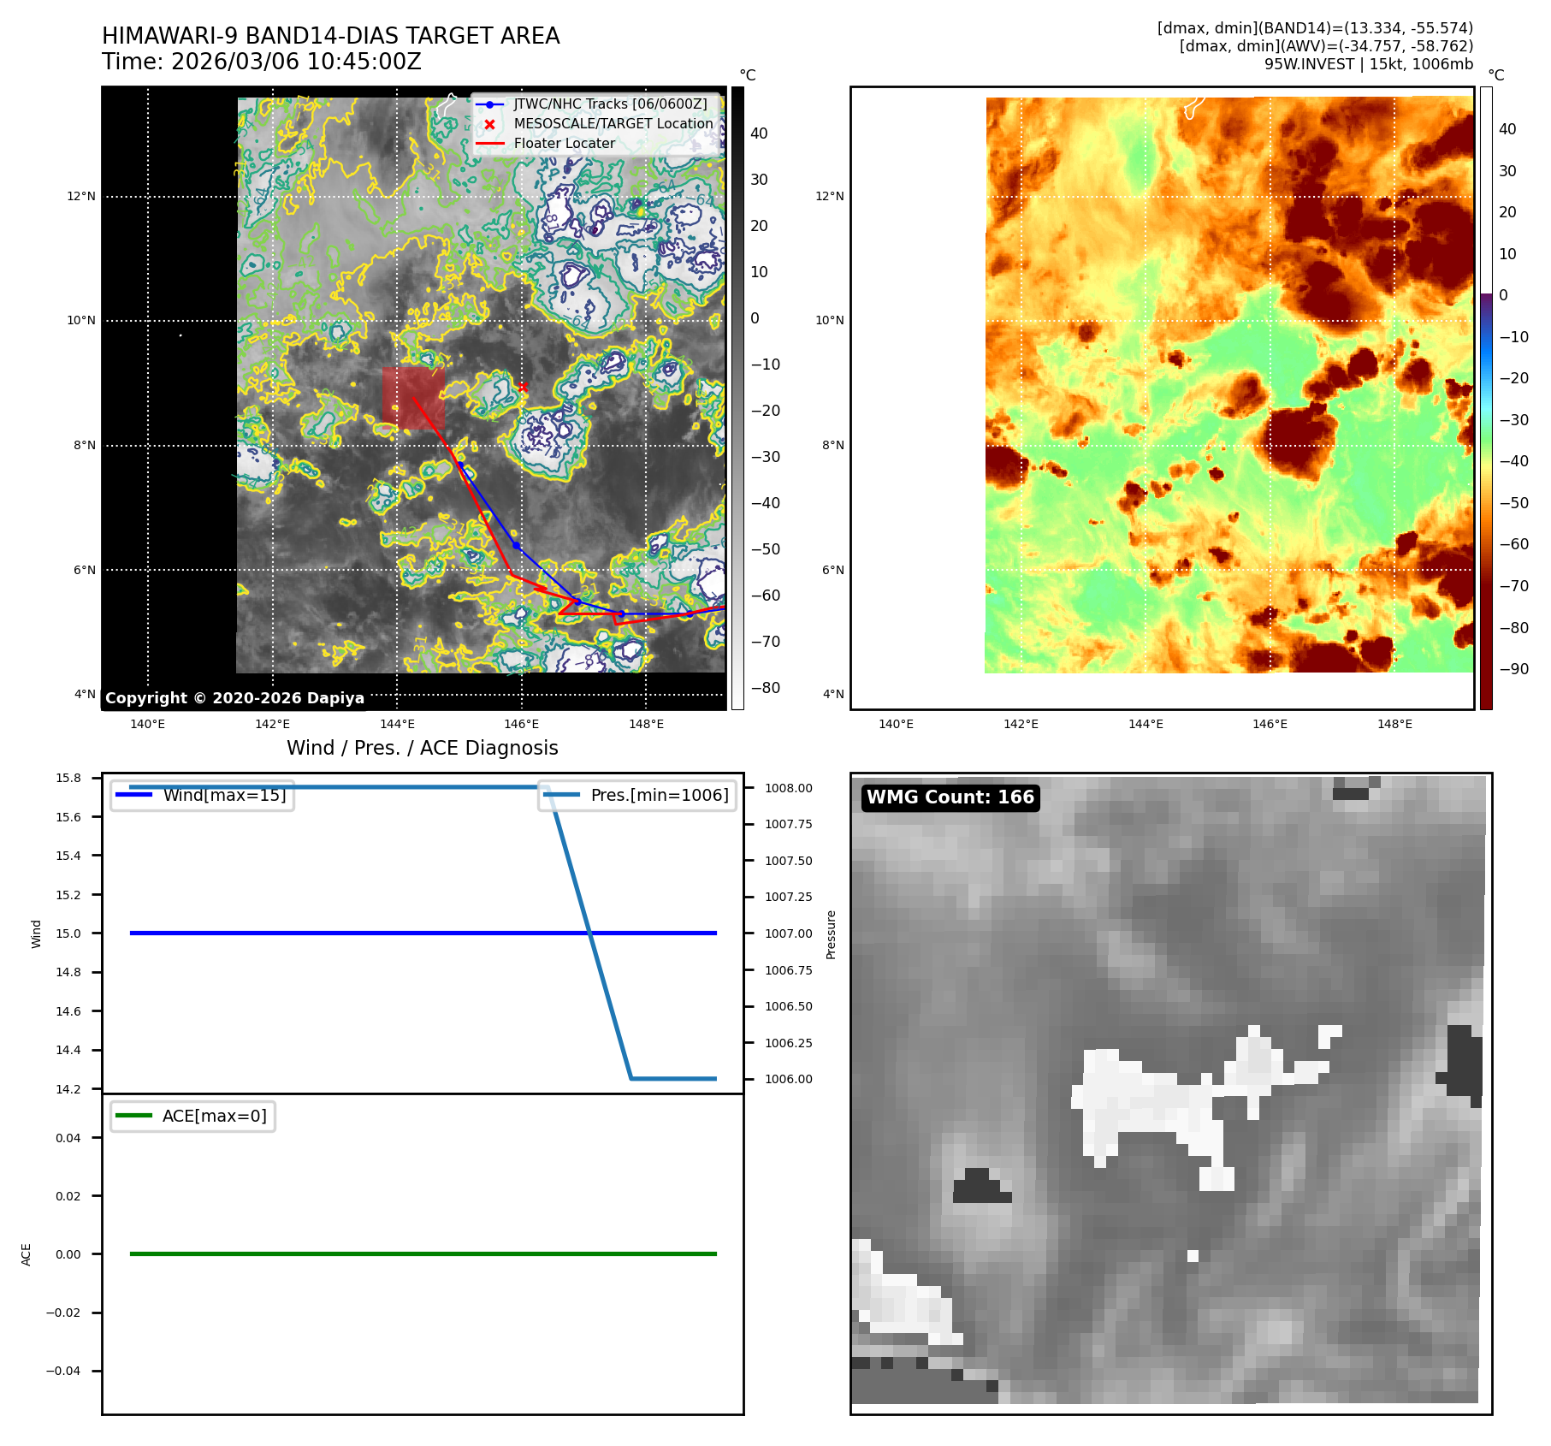Select the red shaded square on the infrared map
This screenshot has width=1551, height=1446.
click(413, 398)
